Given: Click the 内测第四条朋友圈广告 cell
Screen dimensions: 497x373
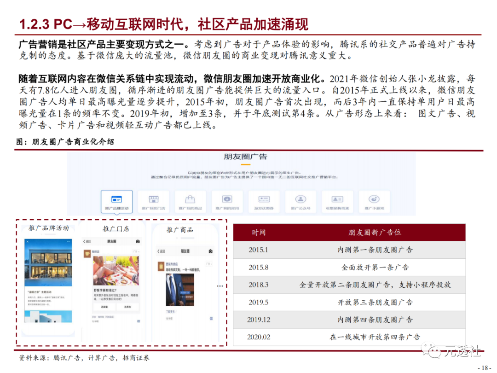Looking at the screenshot, I should point(375,320).
